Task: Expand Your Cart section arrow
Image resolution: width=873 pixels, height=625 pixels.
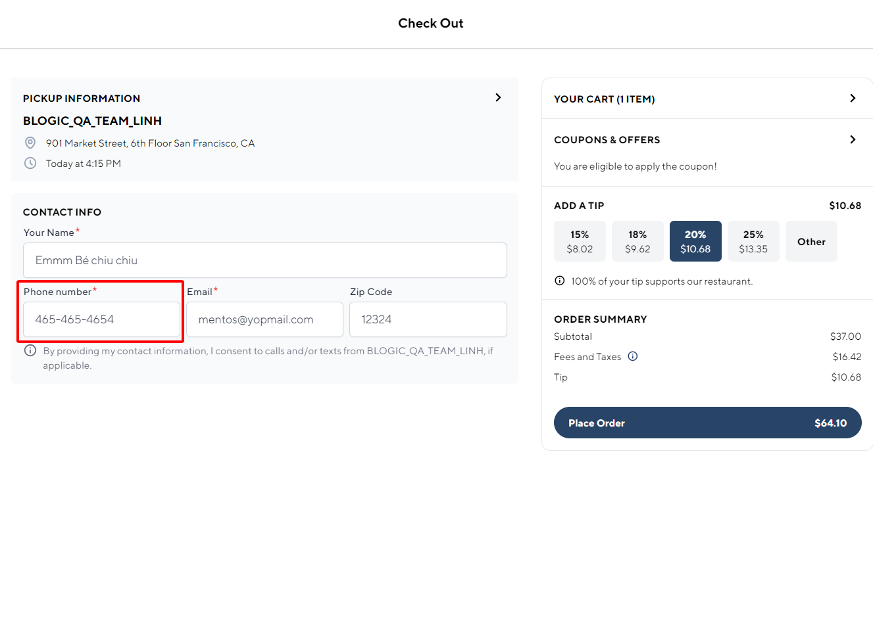Action: coord(853,99)
